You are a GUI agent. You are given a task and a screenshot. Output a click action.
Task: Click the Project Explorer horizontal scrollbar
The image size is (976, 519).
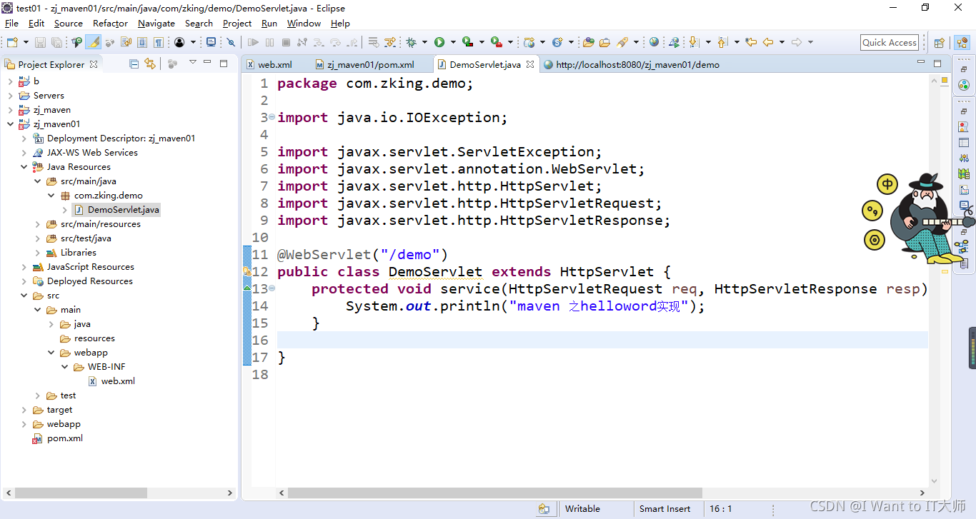81,493
